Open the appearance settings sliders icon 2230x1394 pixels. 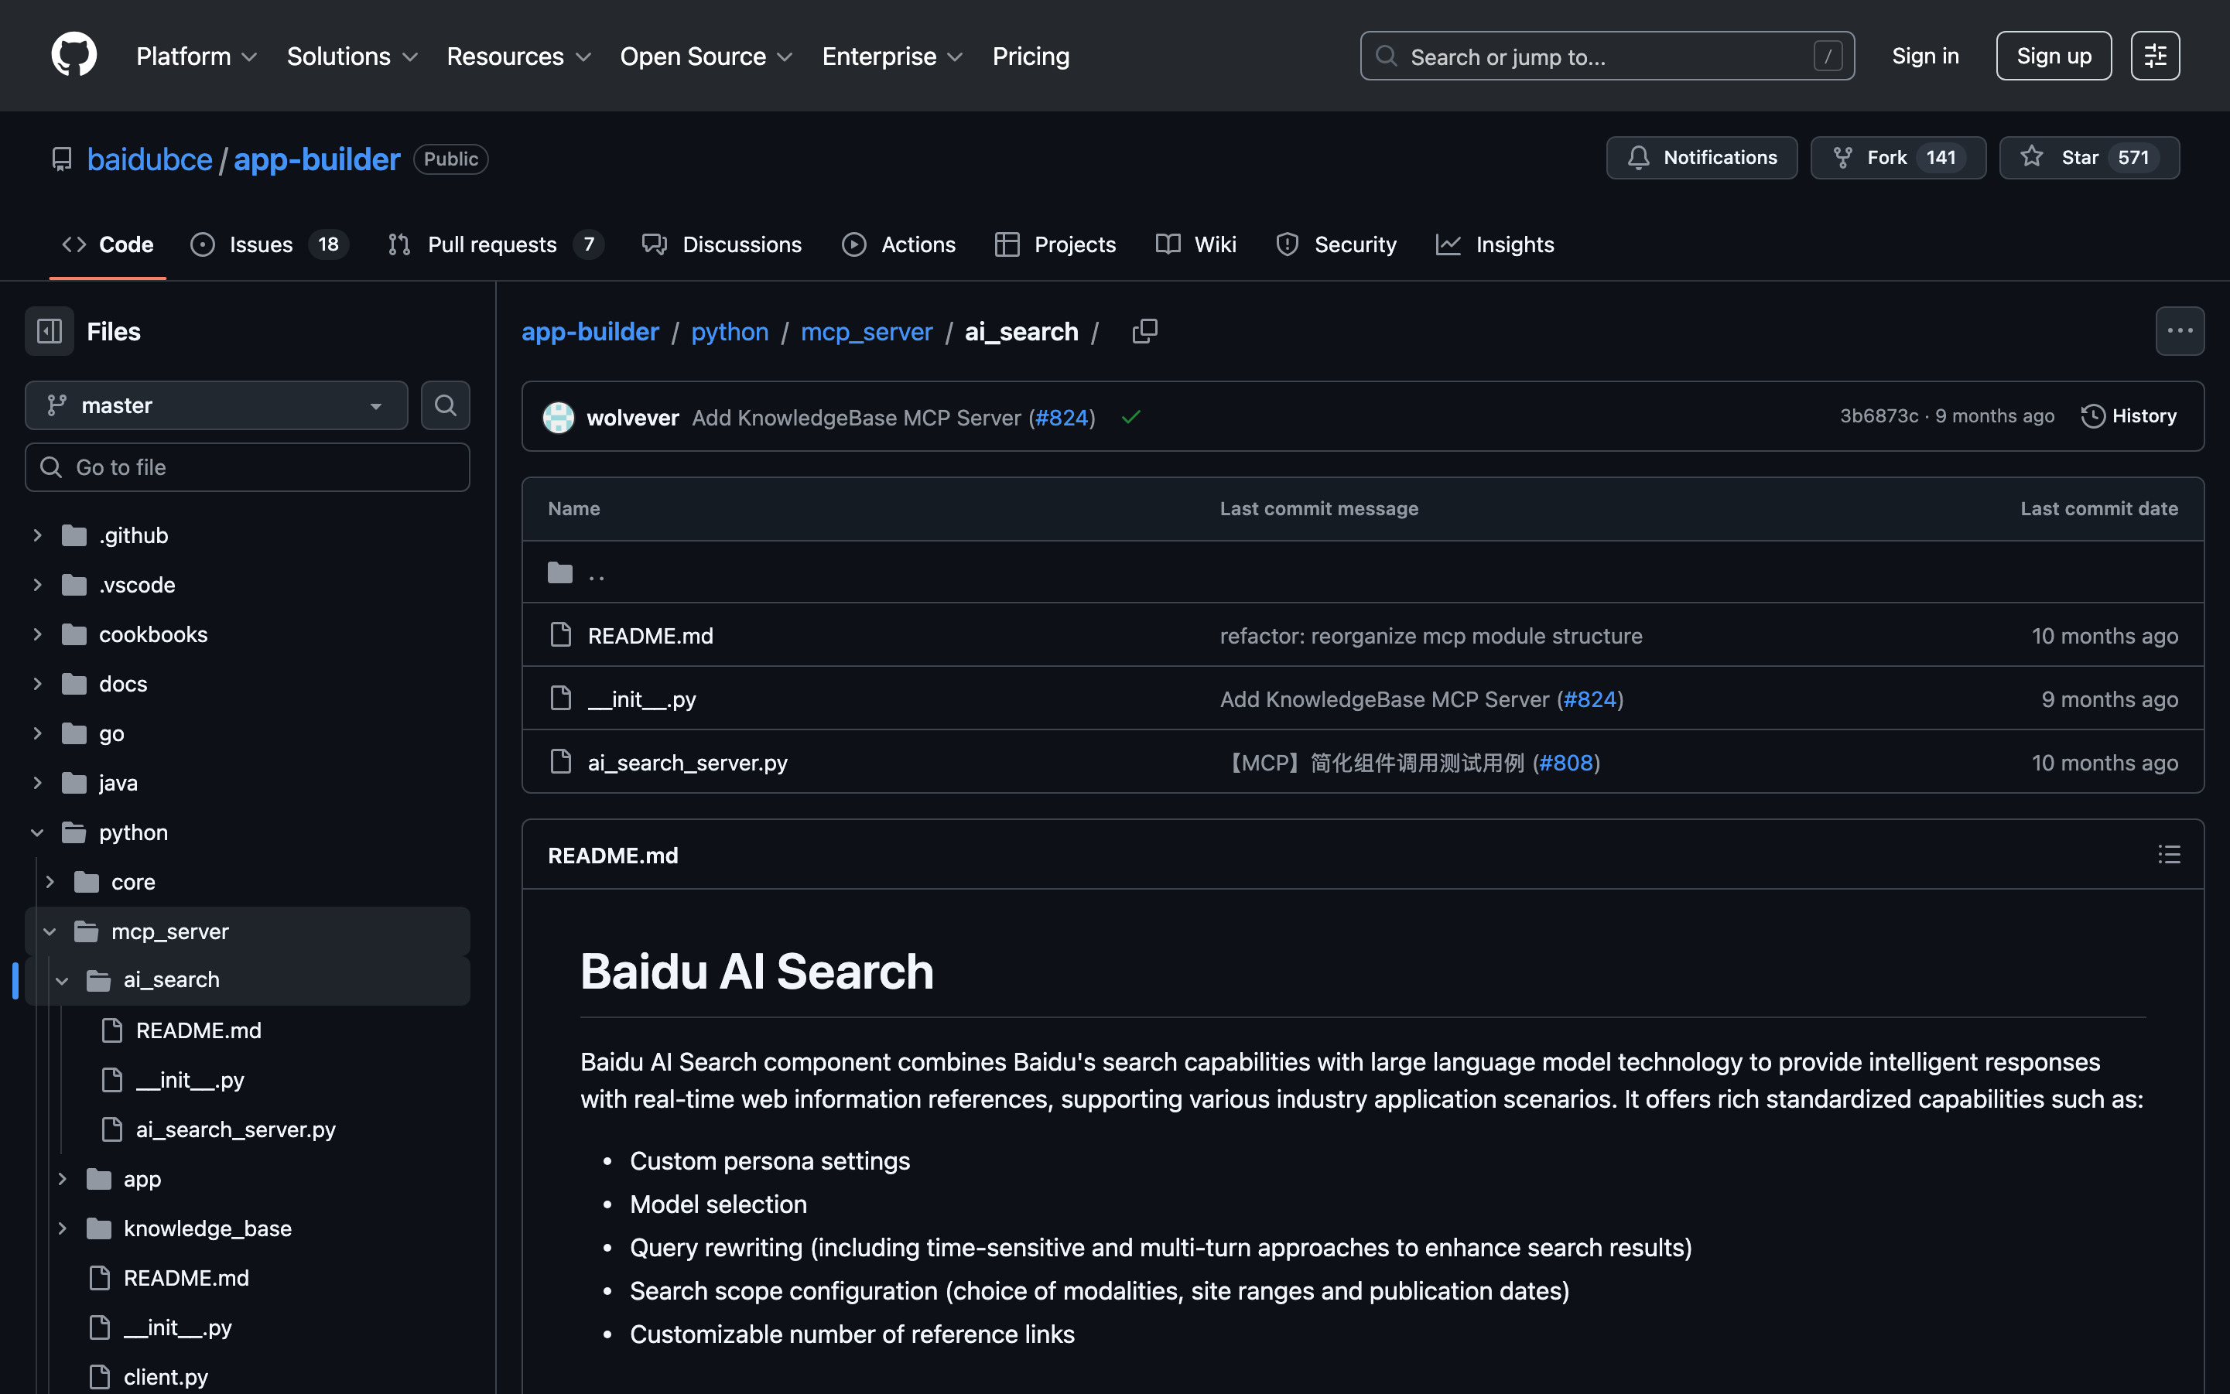pyautogui.click(x=2154, y=56)
